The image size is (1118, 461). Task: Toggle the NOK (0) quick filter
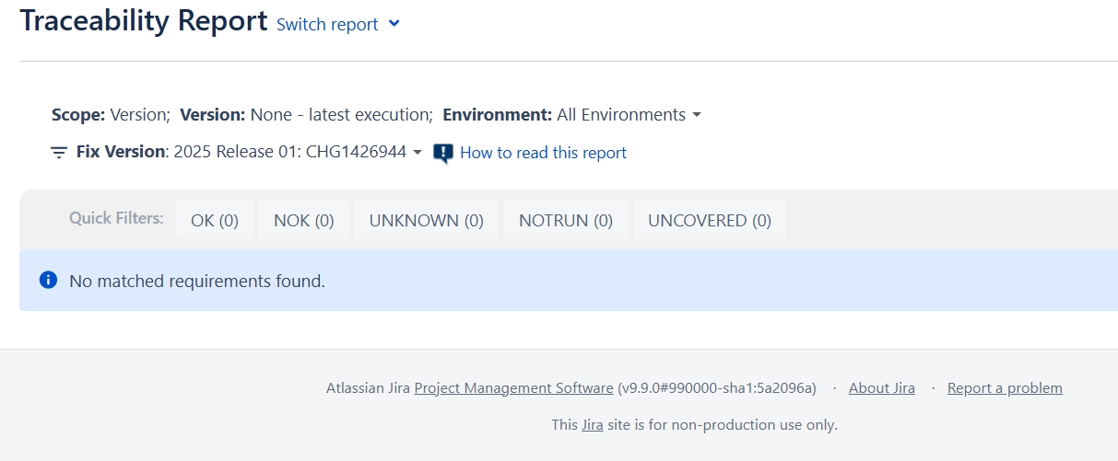pyautogui.click(x=304, y=220)
